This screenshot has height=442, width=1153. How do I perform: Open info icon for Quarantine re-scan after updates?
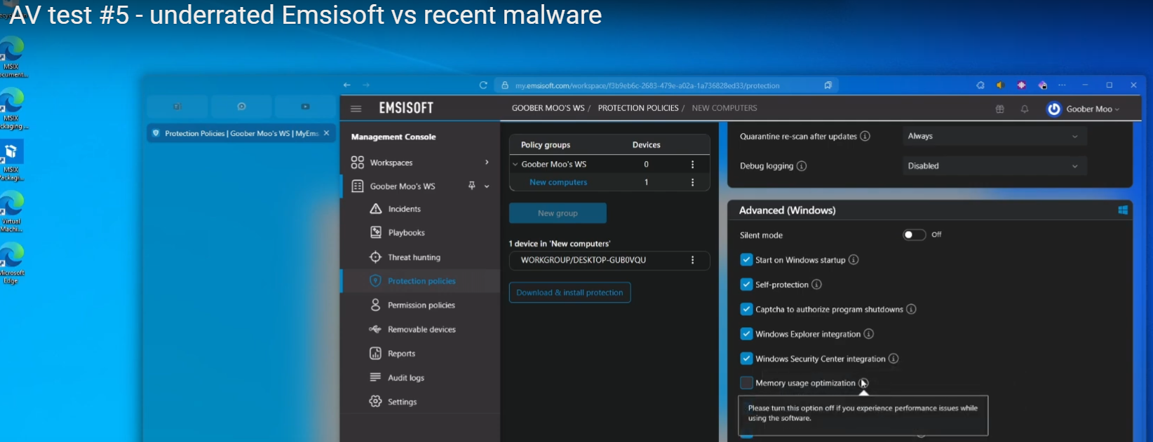(x=865, y=136)
